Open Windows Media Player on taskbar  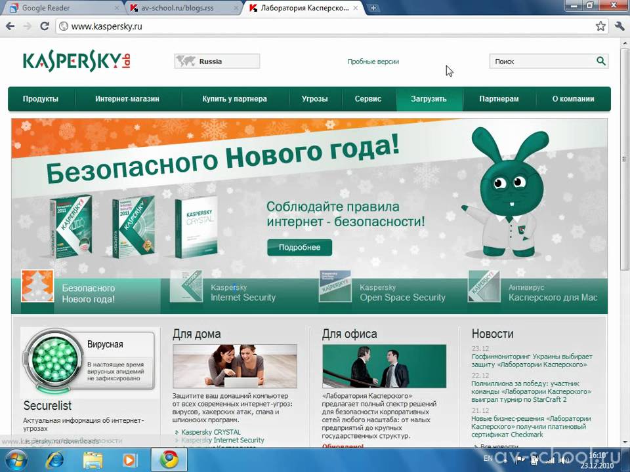(129, 460)
